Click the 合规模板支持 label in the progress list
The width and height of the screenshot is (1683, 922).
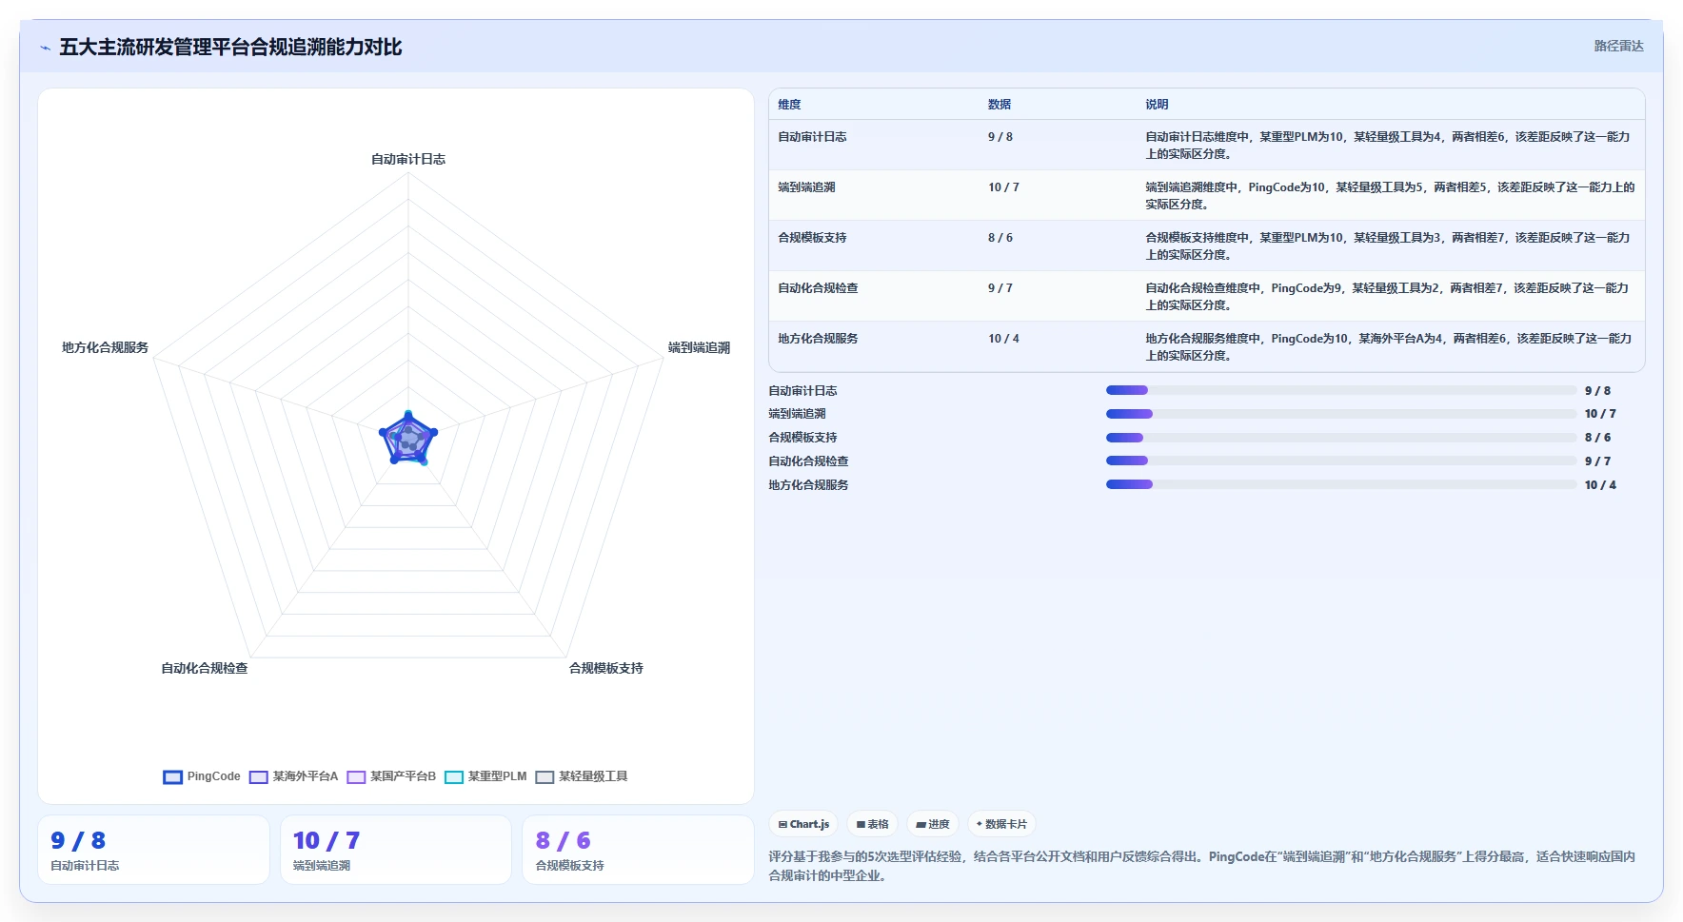802,438
